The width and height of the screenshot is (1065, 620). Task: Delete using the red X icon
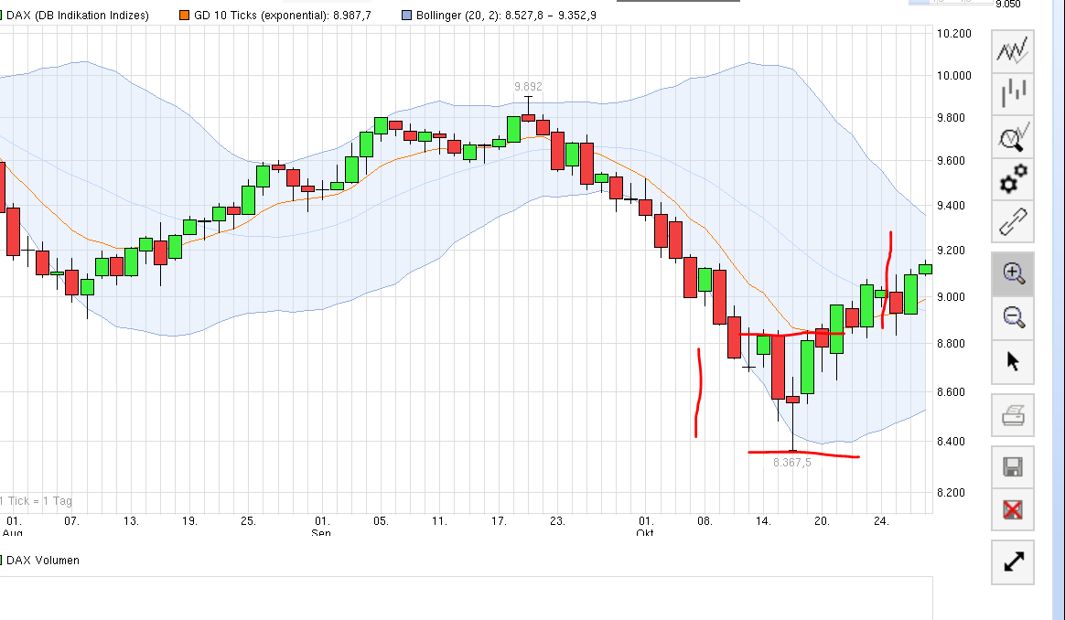pyautogui.click(x=1013, y=509)
